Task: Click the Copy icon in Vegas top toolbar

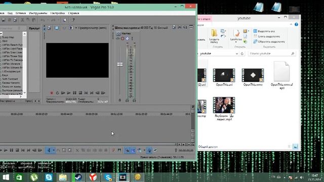Action: pyautogui.click(x=28, y=20)
